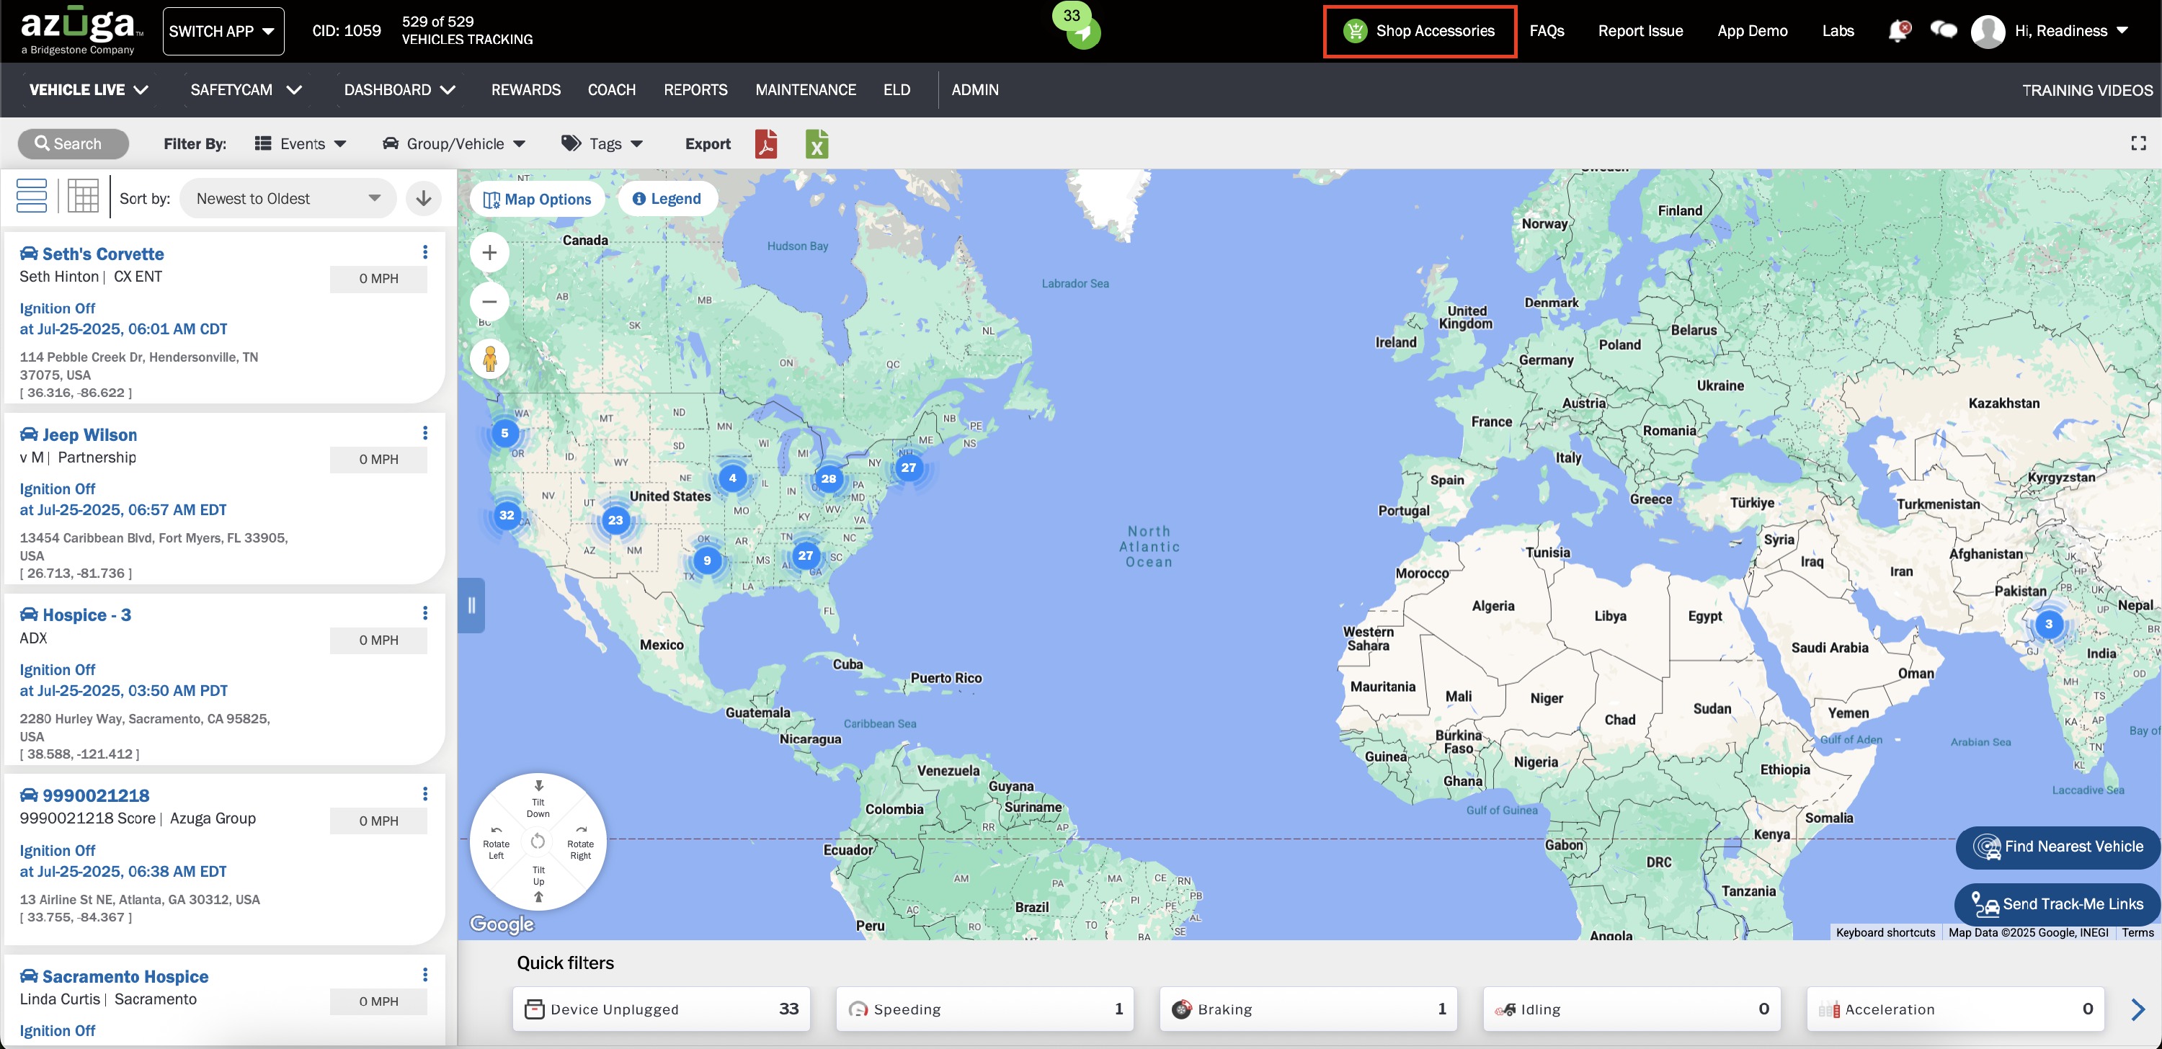
Task: Toggle the Device Unplugged quick filter
Action: [x=662, y=1009]
